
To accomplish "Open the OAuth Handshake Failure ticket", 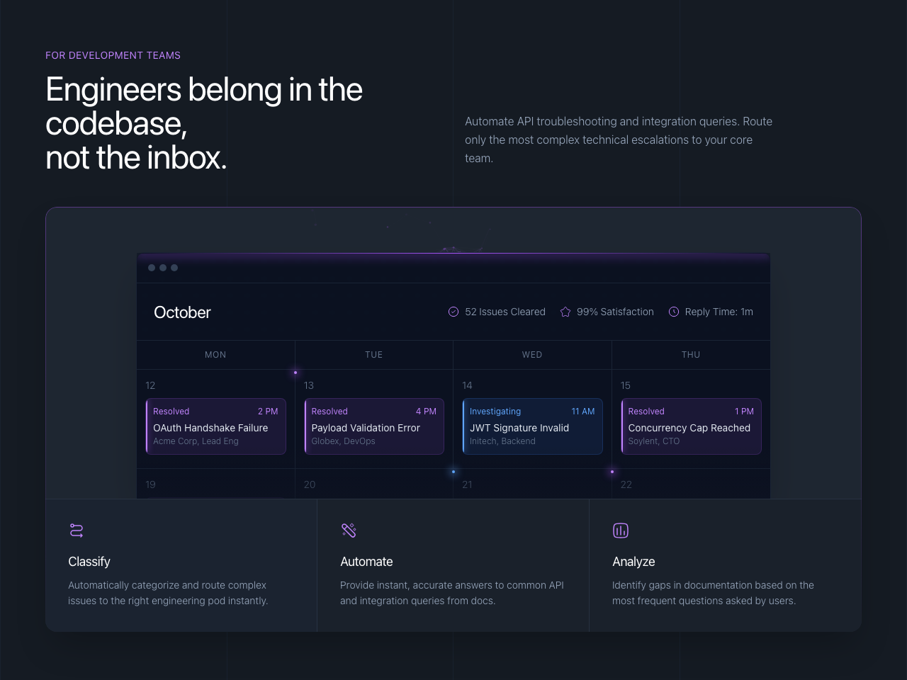I will [x=215, y=426].
